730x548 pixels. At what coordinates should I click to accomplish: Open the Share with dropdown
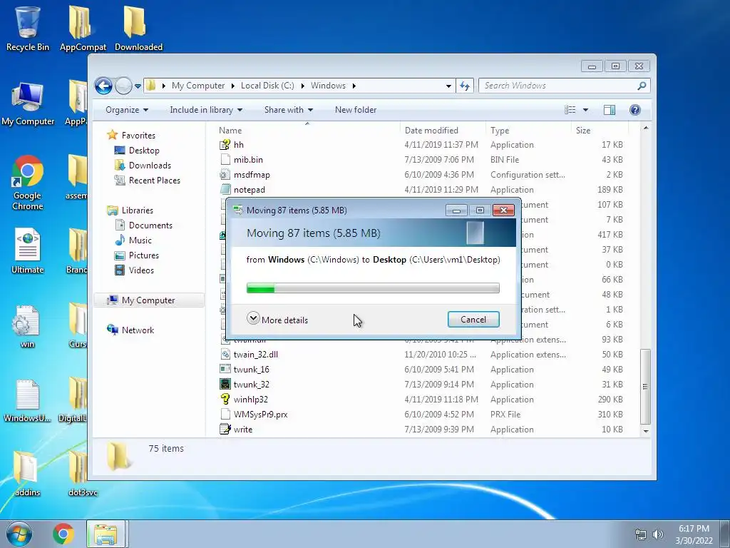point(288,110)
